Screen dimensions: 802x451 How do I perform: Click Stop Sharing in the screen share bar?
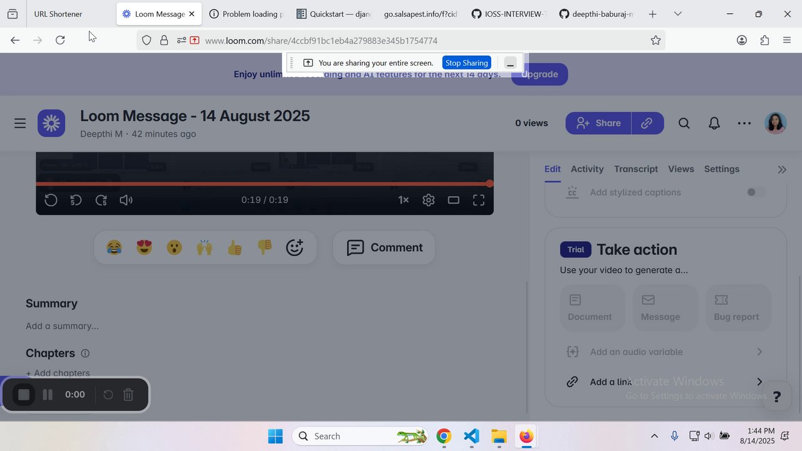[x=467, y=63]
